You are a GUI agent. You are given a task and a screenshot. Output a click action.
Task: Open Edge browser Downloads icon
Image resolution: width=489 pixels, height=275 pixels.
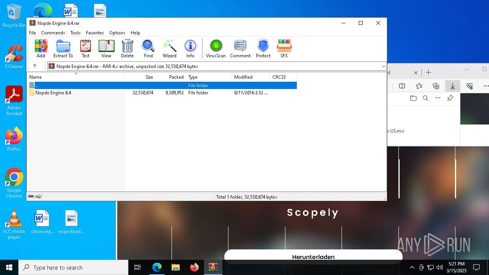[453, 86]
